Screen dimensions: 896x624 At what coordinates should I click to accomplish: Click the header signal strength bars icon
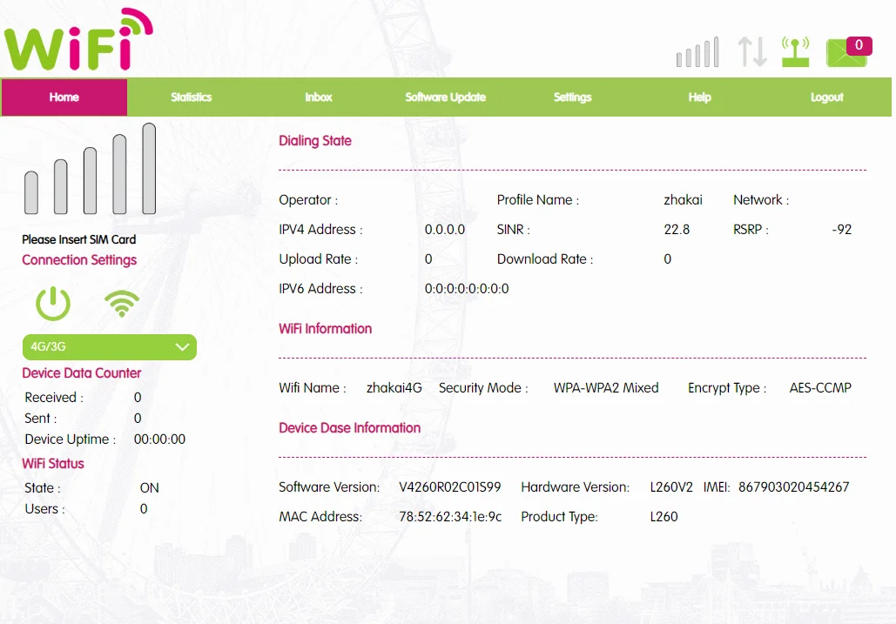(x=697, y=52)
